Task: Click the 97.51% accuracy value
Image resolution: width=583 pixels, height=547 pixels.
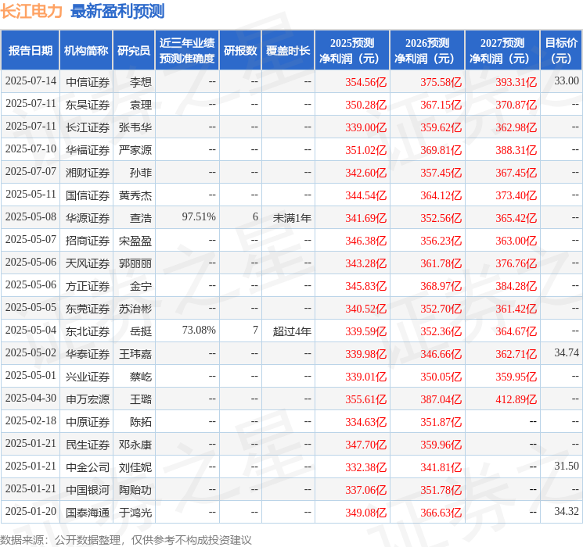Action: pos(199,216)
